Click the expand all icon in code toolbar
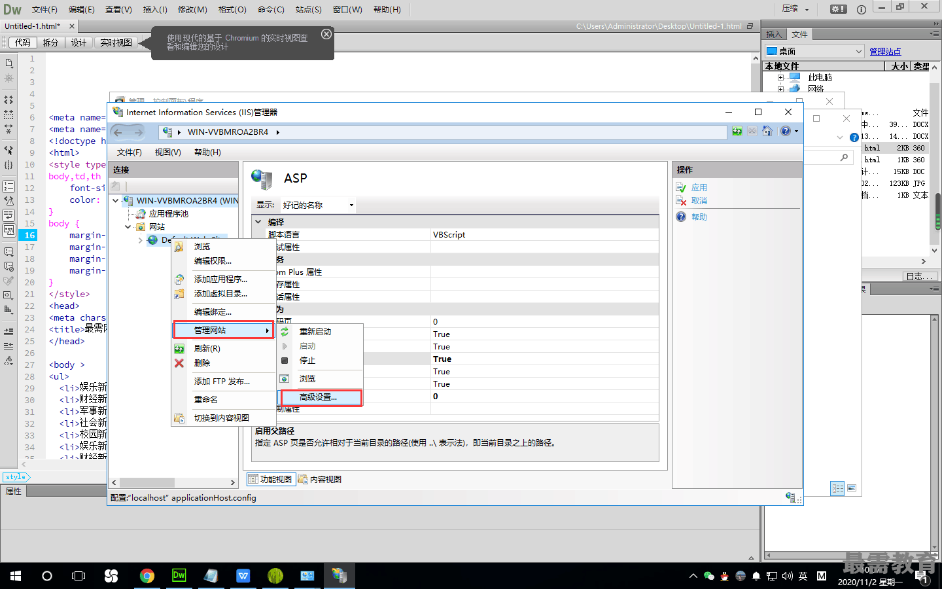Screen dimensions: 942x589 click(x=9, y=129)
